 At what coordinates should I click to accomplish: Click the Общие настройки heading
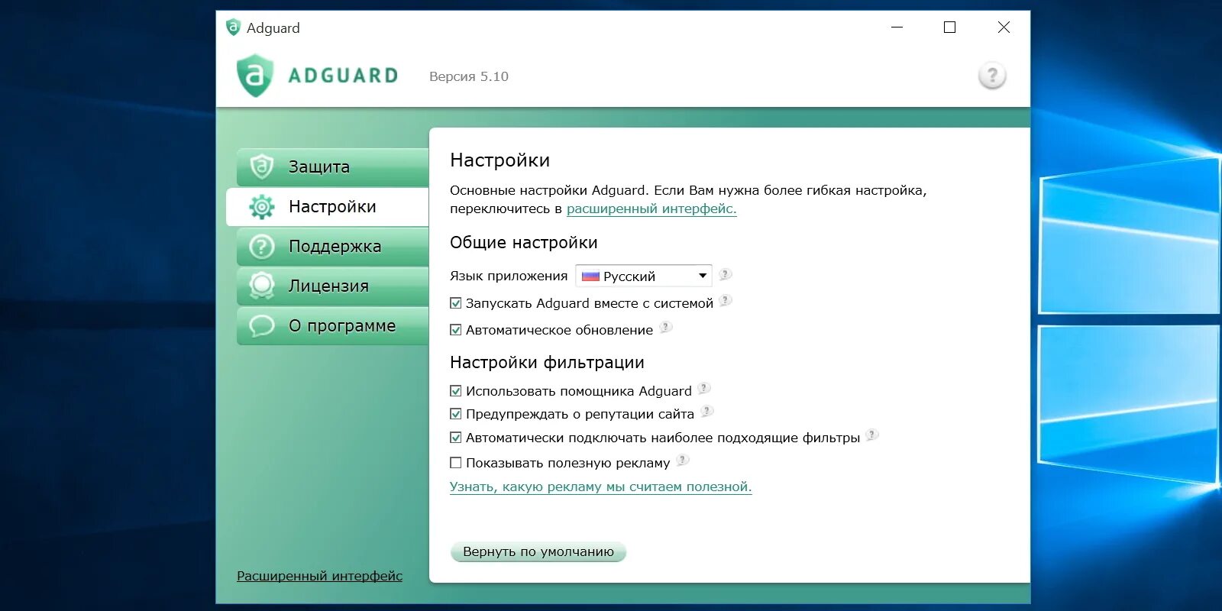[524, 243]
